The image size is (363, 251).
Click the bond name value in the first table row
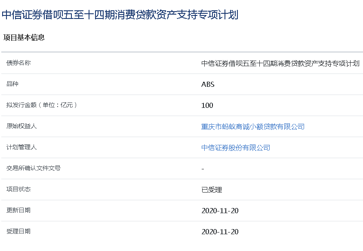pyautogui.click(x=280, y=63)
